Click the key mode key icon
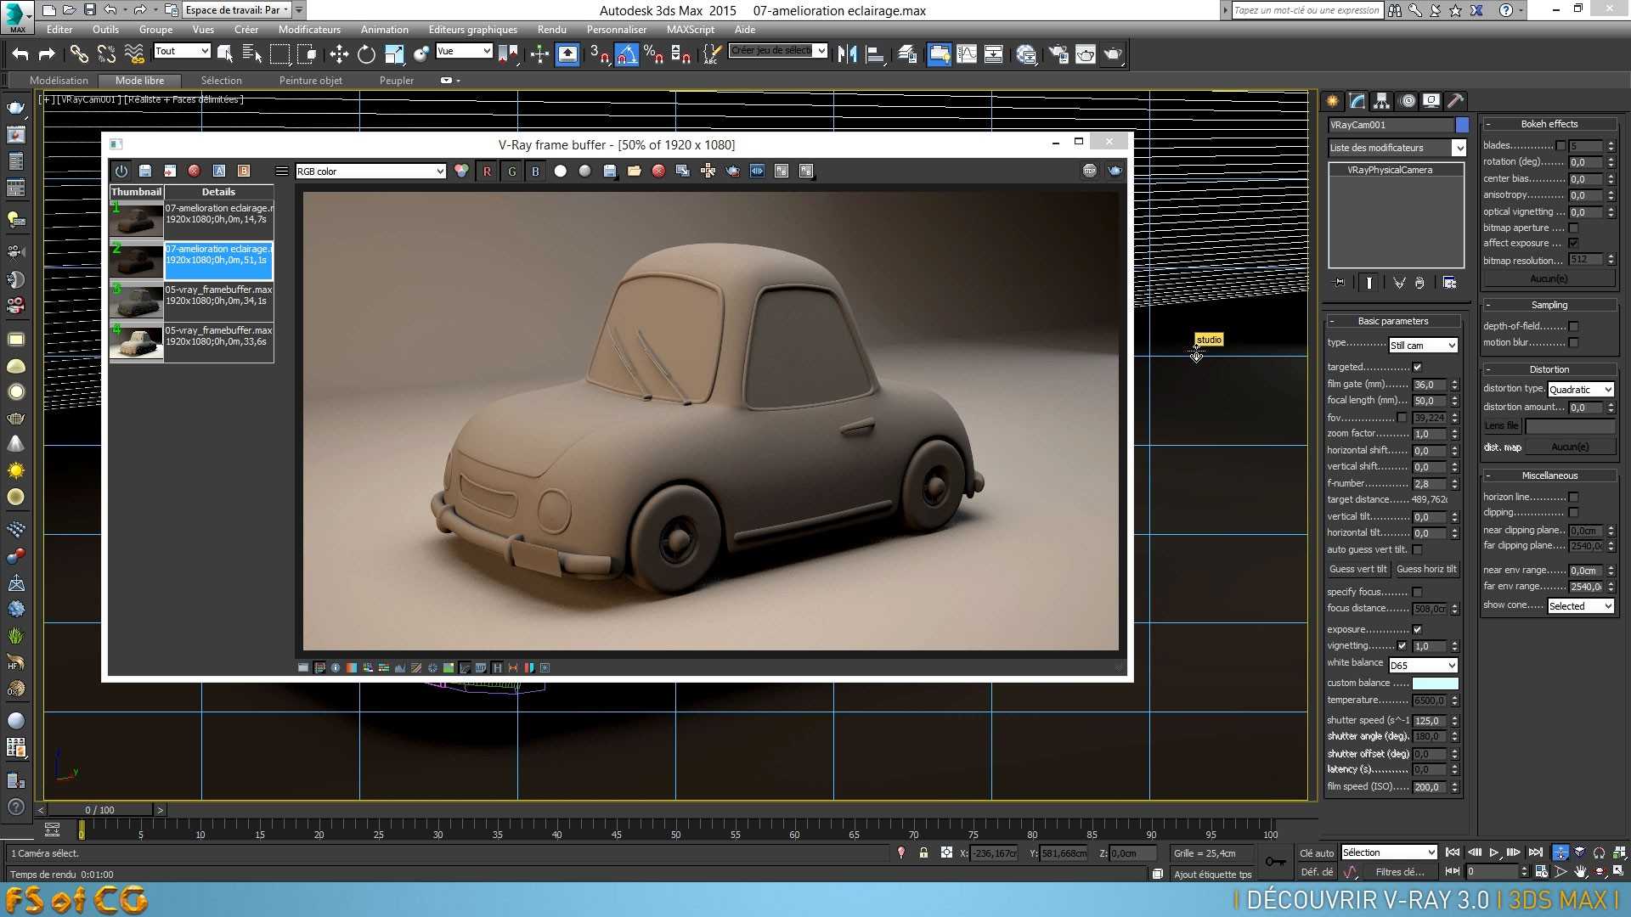The width and height of the screenshot is (1631, 917). coord(1275,862)
